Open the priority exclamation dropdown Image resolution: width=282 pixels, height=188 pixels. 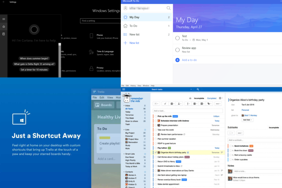pos(188,104)
